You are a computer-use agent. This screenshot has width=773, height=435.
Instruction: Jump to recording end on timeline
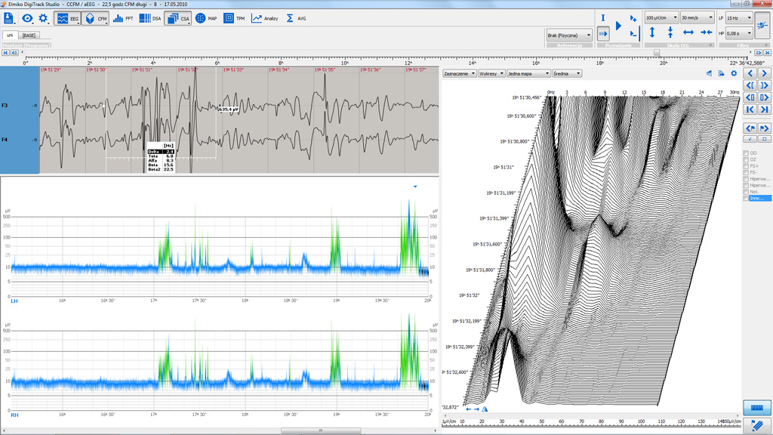pos(767,52)
